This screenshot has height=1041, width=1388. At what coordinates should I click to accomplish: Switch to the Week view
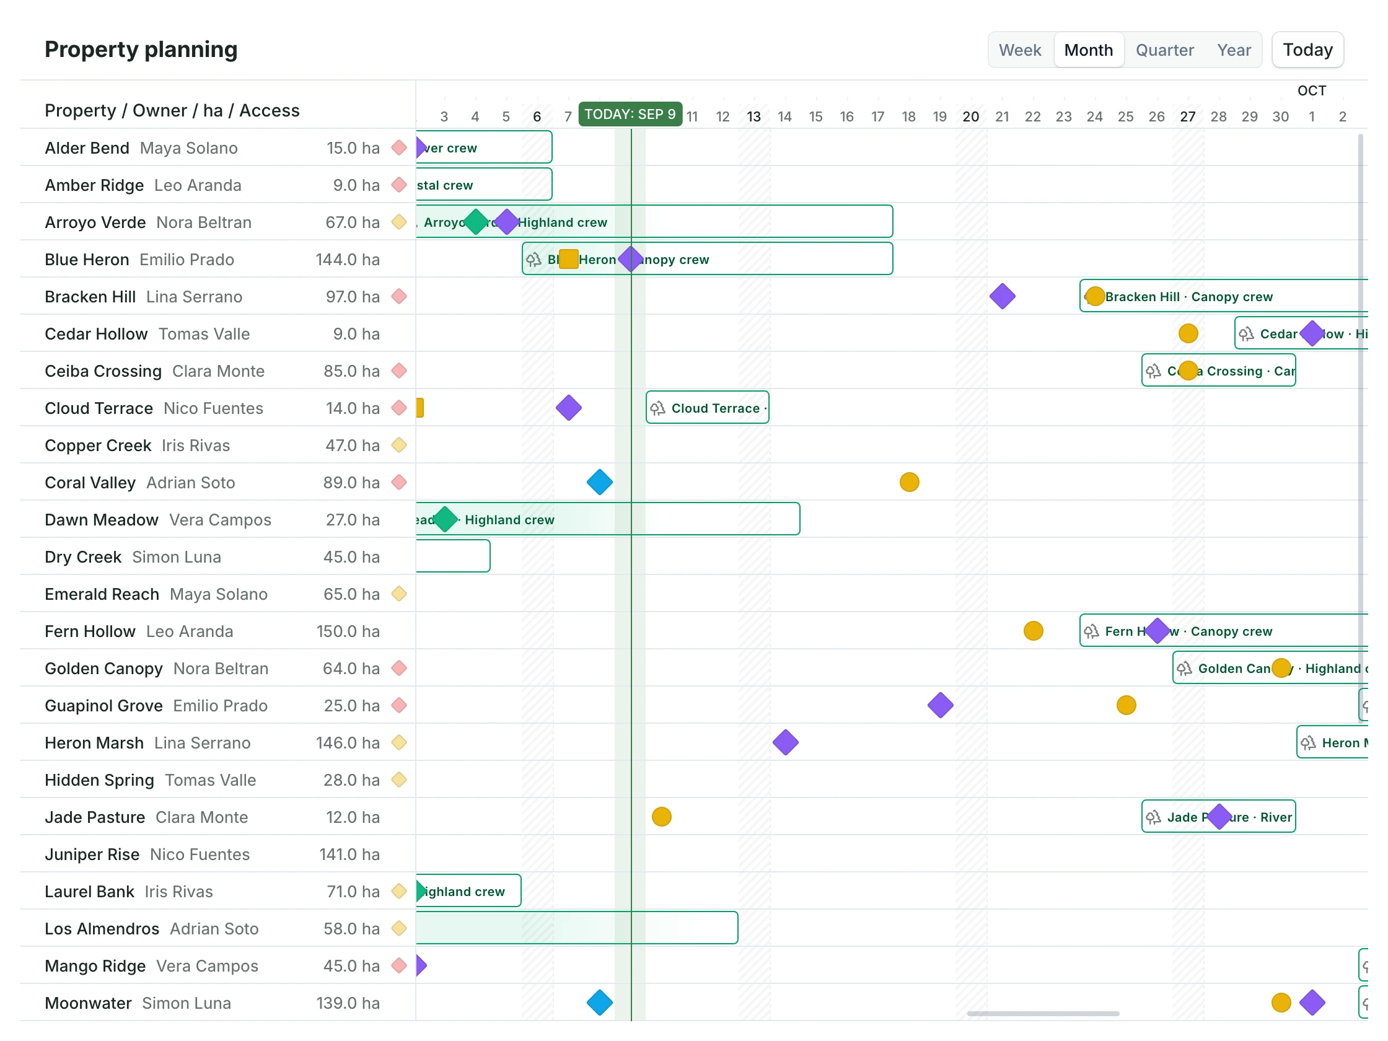coord(1019,50)
